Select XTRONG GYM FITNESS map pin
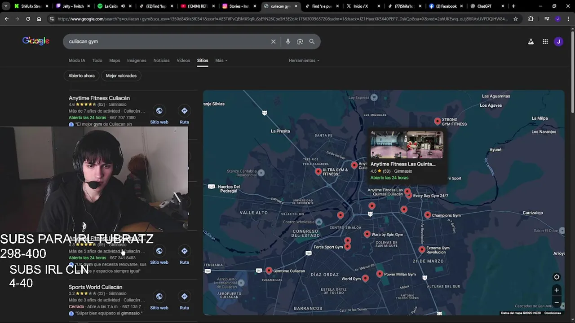 438,121
